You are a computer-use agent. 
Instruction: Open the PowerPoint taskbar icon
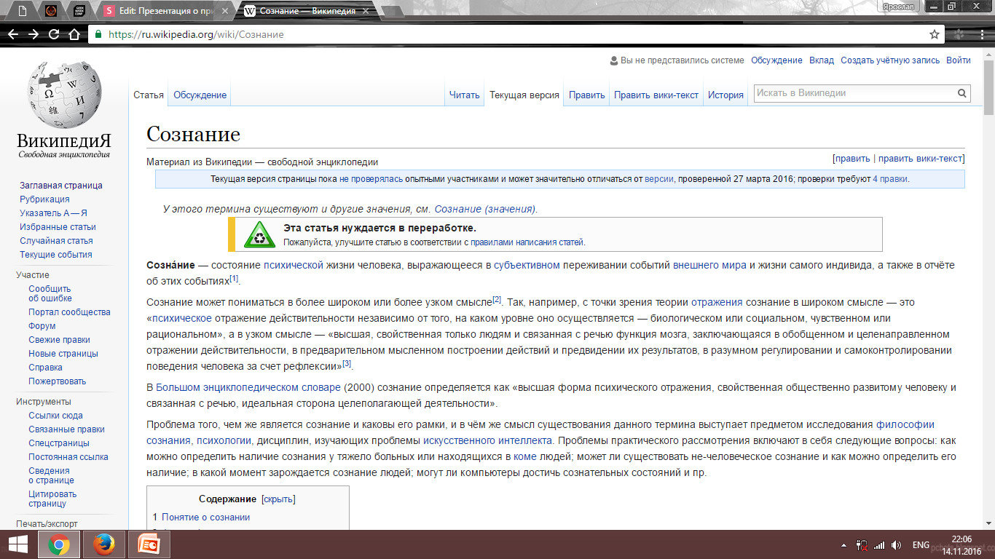(149, 544)
